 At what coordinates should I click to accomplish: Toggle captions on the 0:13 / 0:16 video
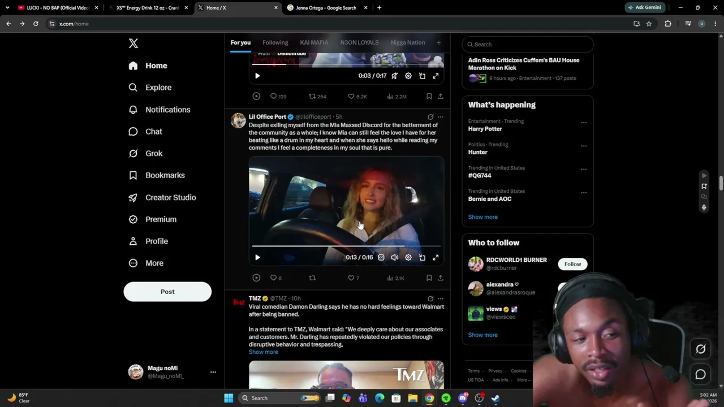(381, 258)
